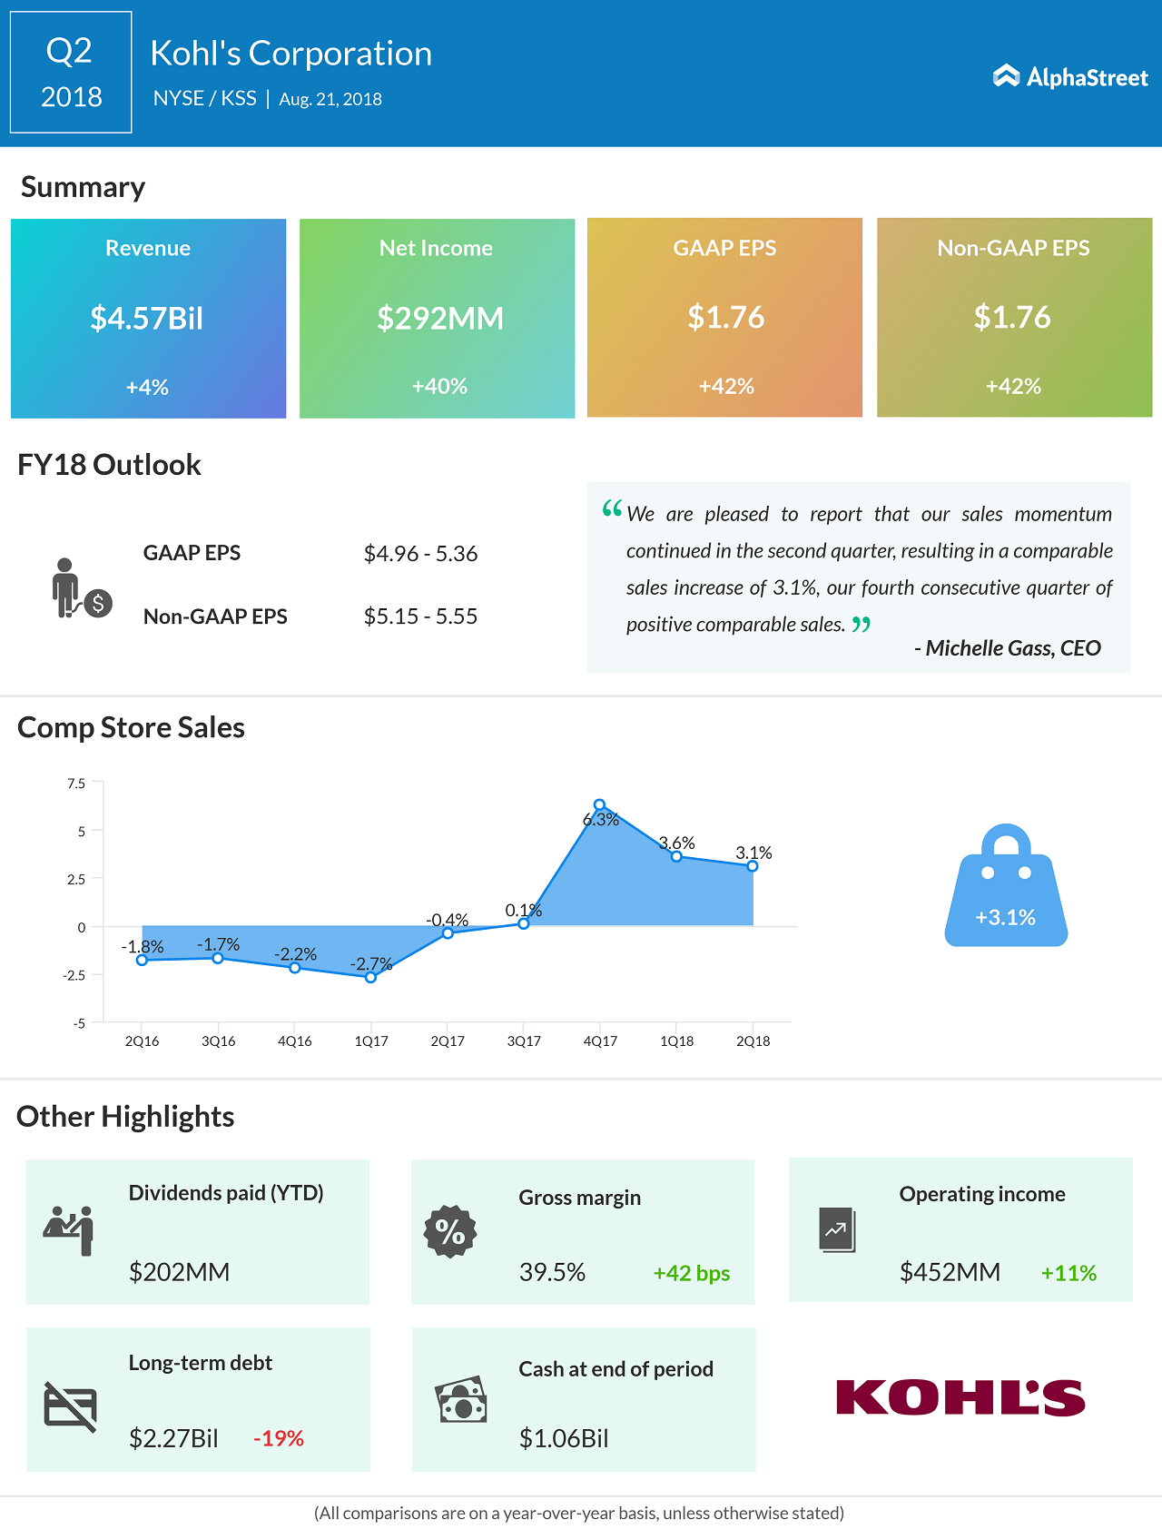The width and height of the screenshot is (1162, 1529).
Task: Click the Non-GAAP EPS summary card
Action: (x=1014, y=318)
